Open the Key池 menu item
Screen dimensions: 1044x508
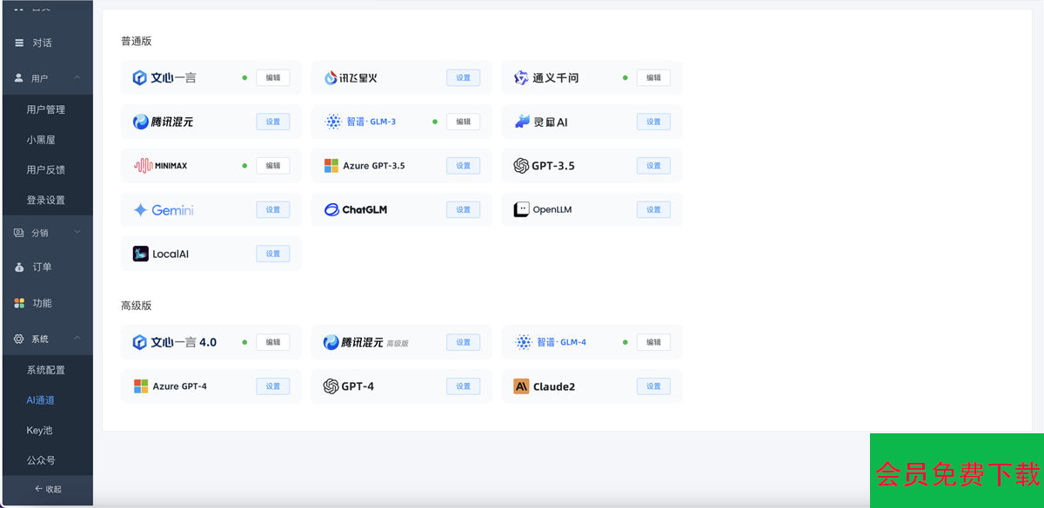click(40, 431)
